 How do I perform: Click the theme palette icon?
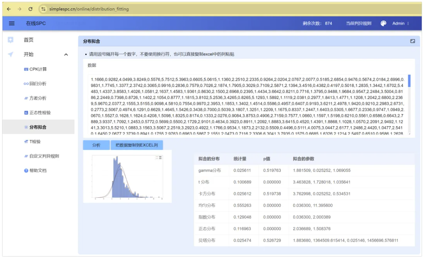tap(383, 24)
